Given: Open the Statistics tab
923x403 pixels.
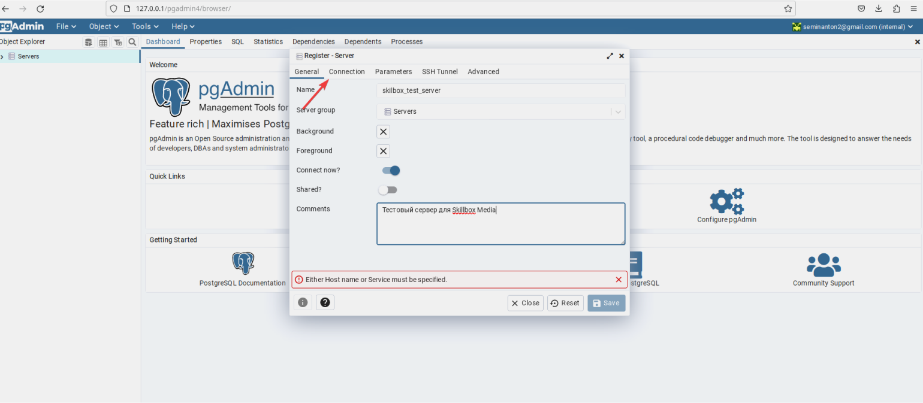Looking at the screenshot, I should coord(268,41).
